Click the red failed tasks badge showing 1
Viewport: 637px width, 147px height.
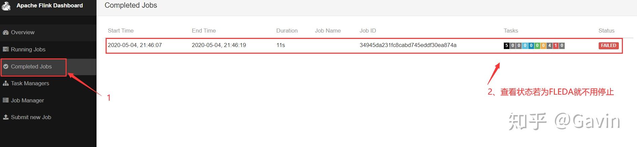coord(556,46)
